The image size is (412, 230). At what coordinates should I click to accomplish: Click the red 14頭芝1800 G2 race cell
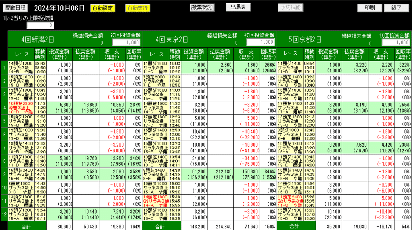pyautogui.click(x=156, y=201)
